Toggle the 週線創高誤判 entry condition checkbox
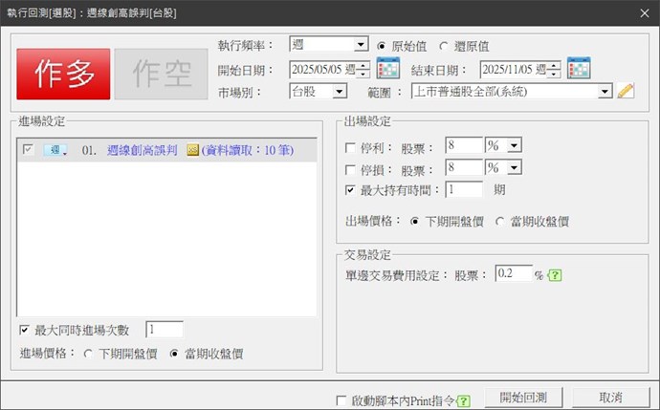 (28, 150)
